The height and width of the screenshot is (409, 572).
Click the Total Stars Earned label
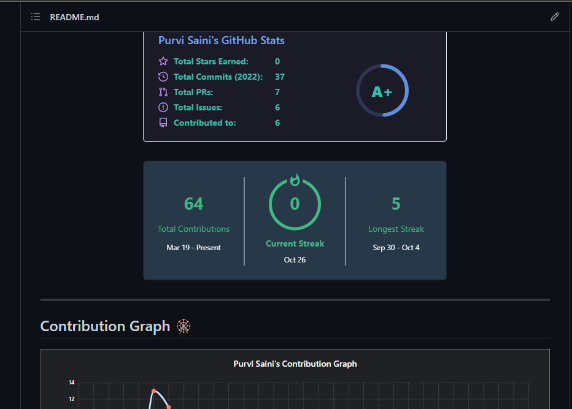[x=211, y=61]
